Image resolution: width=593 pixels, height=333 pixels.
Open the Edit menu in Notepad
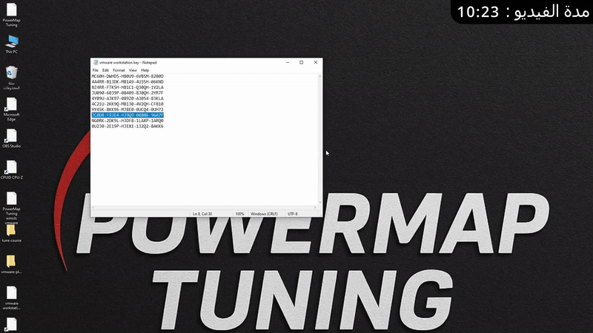click(x=105, y=70)
